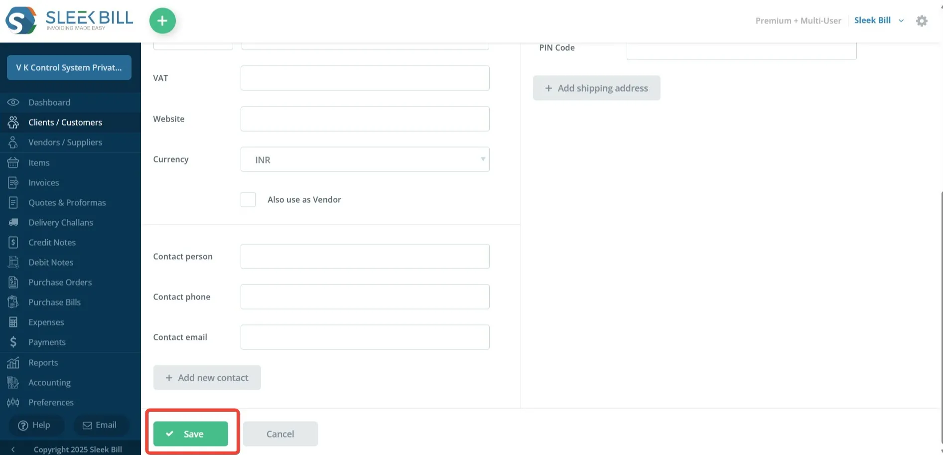
Task: Click the Payments dollar icon
Action: click(x=13, y=342)
